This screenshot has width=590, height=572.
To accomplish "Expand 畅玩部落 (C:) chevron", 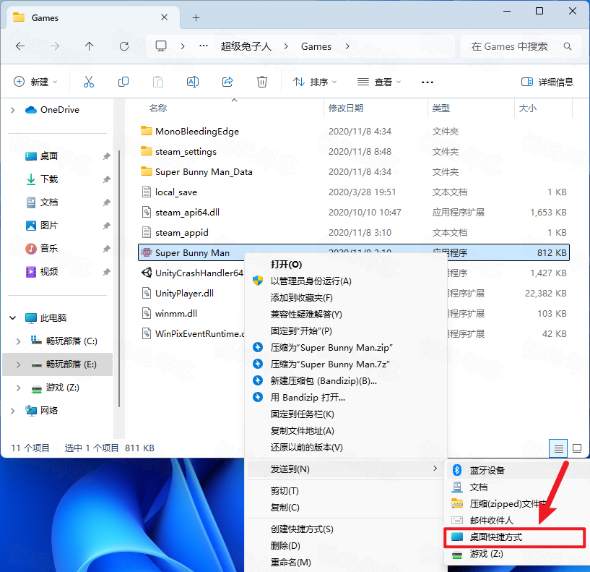I will tap(18, 341).
